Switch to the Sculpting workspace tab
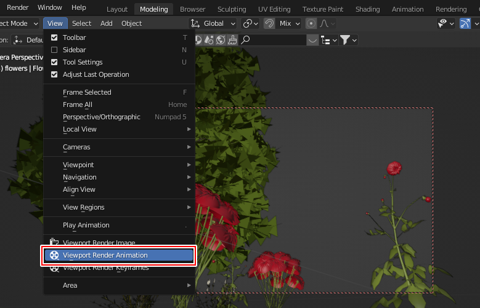 [x=230, y=9]
